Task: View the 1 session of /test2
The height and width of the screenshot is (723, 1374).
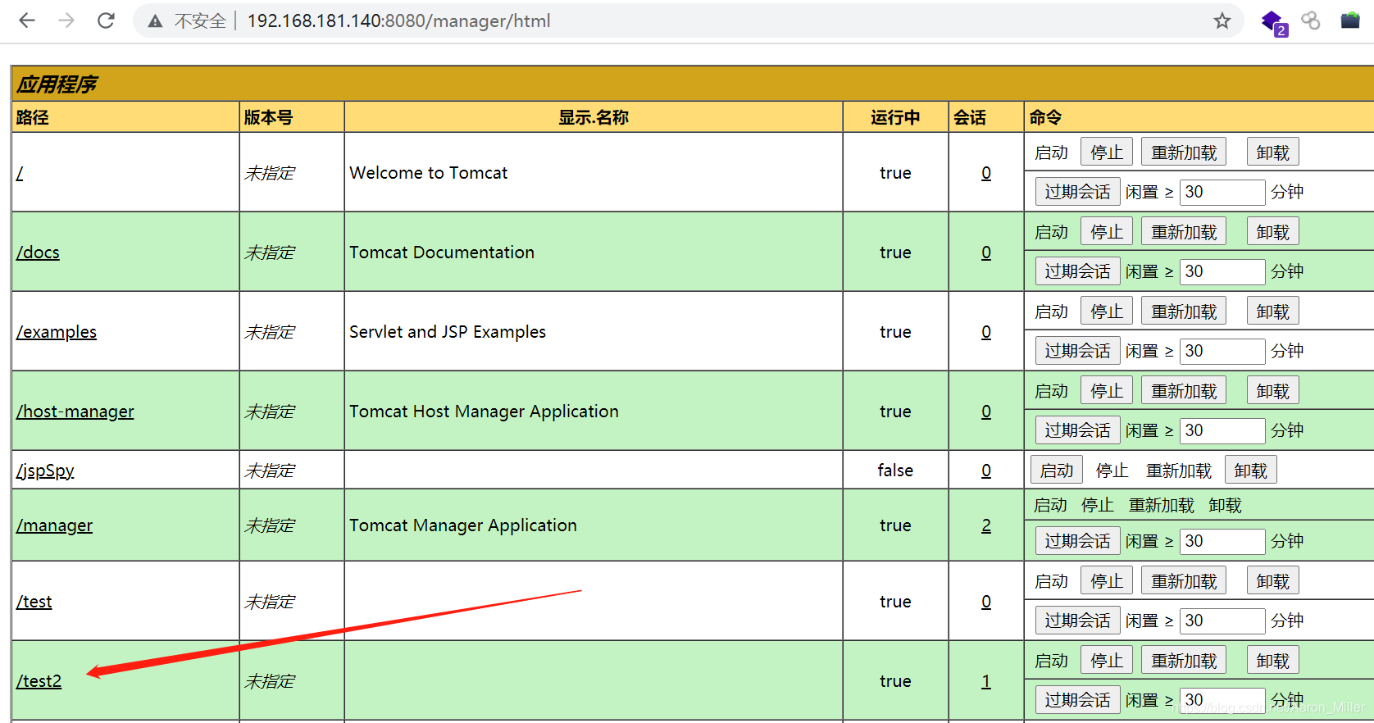Action: [x=986, y=681]
